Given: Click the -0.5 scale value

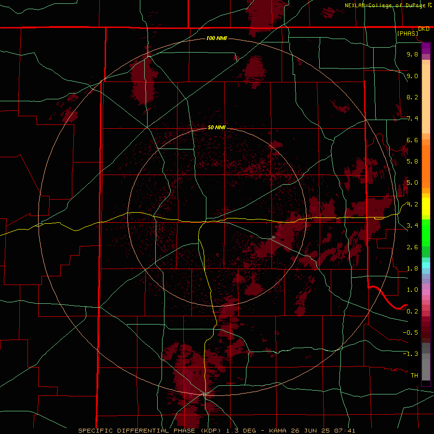Looking at the screenshot, I should pyautogui.click(x=410, y=333).
